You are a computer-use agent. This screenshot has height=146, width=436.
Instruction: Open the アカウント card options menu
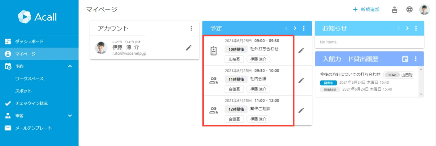[x=191, y=28]
